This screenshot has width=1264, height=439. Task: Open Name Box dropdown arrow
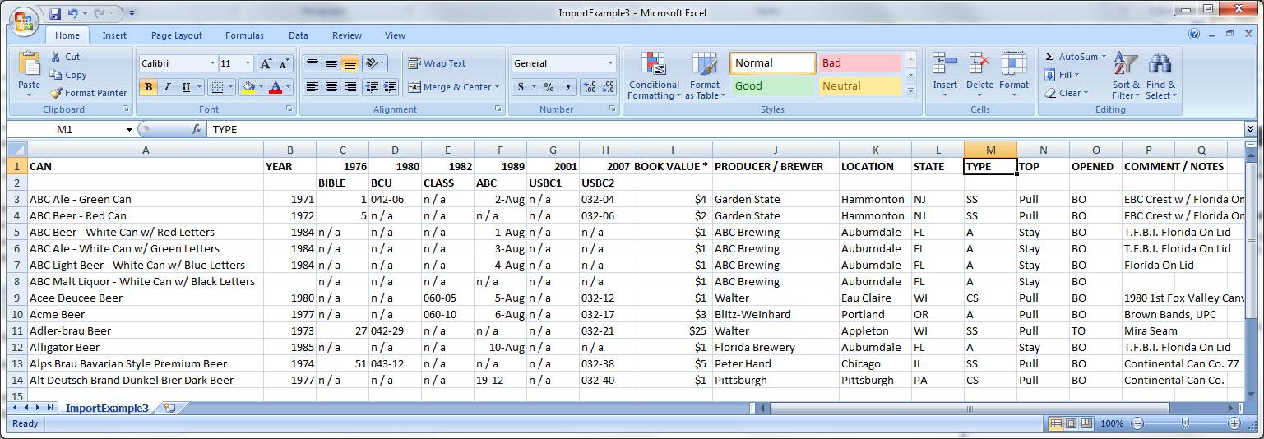coord(129,130)
